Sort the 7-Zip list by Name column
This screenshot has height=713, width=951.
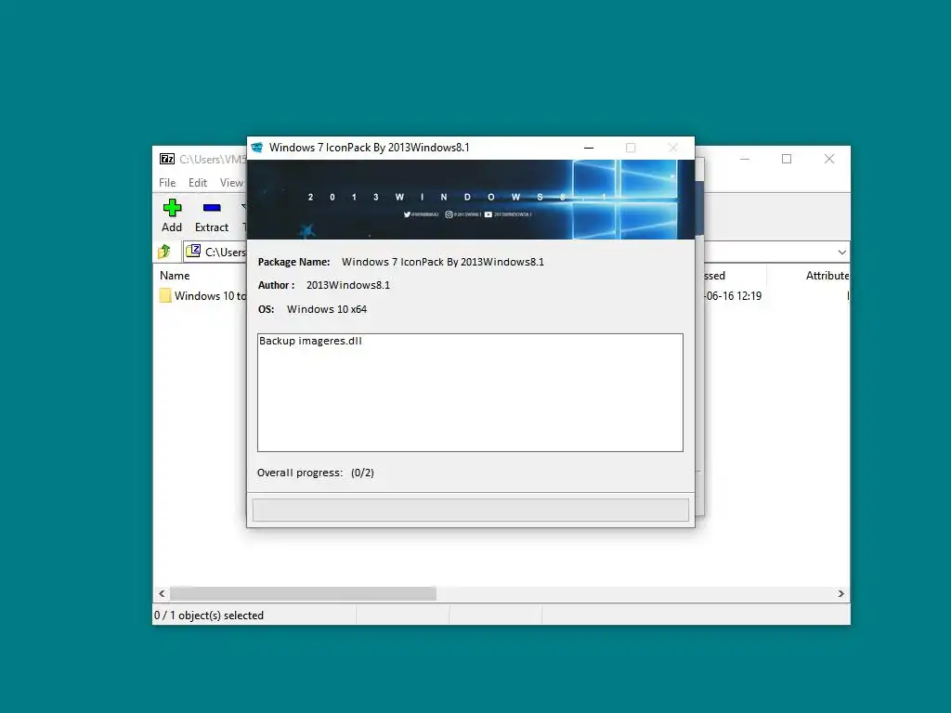pyautogui.click(x=175, y=275)
